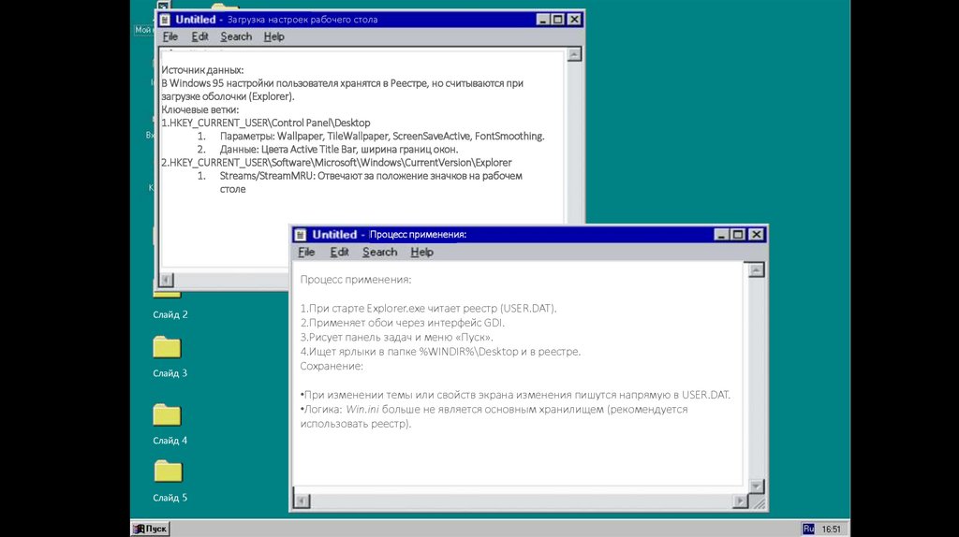The width and height of the screenshot is (959, 537).
Task: Click scroll-down arrow in Процесс применения window
Action: (757, 486)
